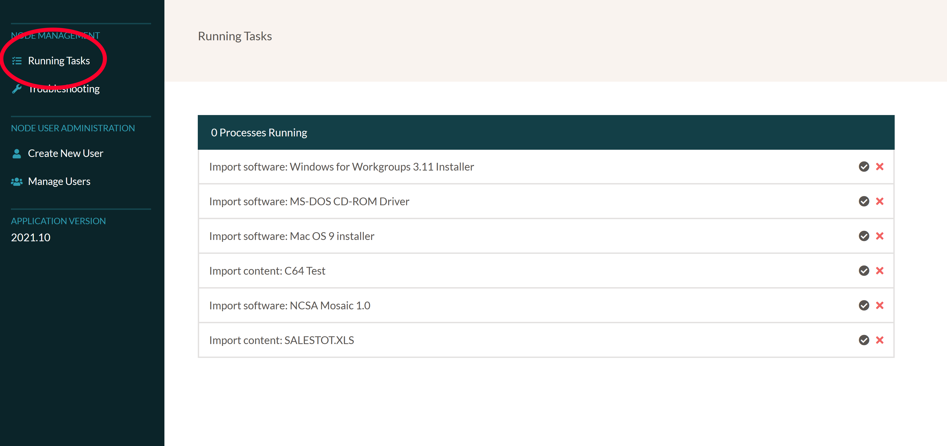Click the Application Version heading
This screenshot has height=446, width=947.
tap(58, 221)
